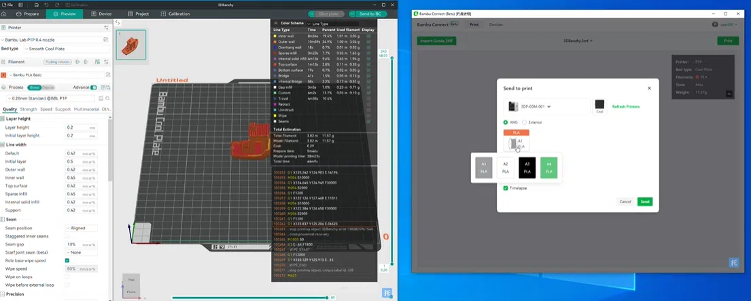Image resolution: width=751 pixels, height=301 pixels.
Task: Select the External radio button
Action: [524, 122]
